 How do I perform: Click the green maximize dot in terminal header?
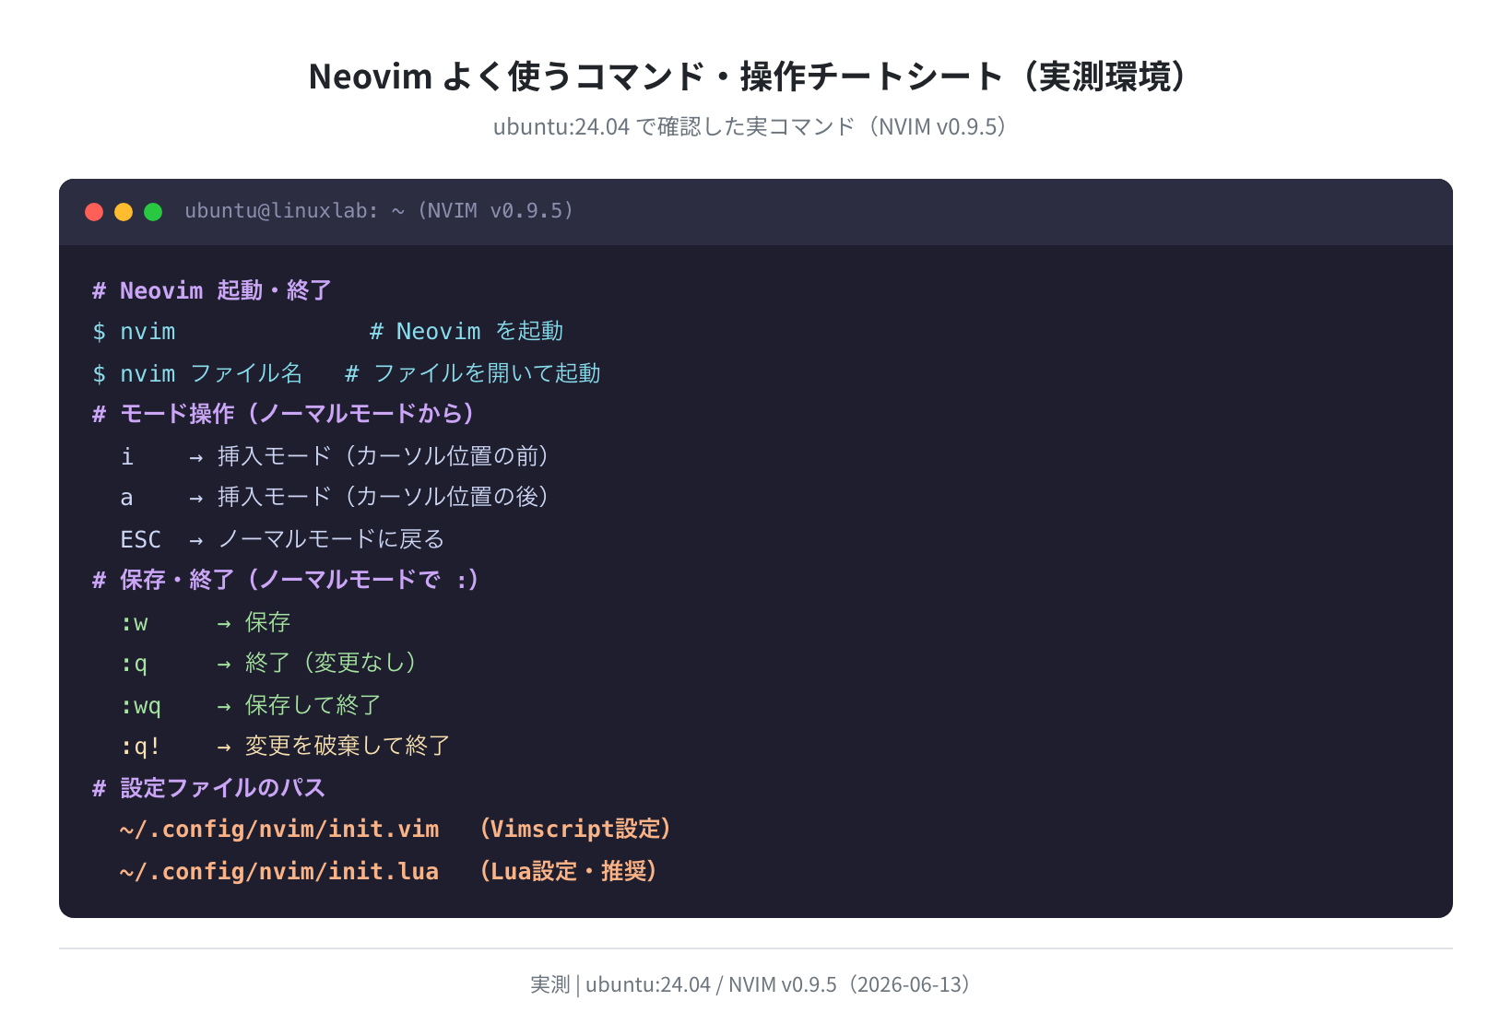click(x=153, y=212)
